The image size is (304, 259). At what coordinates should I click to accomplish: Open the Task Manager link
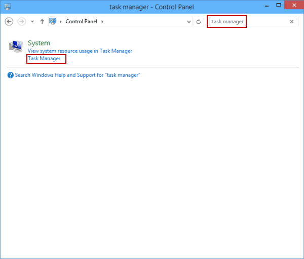44,59
